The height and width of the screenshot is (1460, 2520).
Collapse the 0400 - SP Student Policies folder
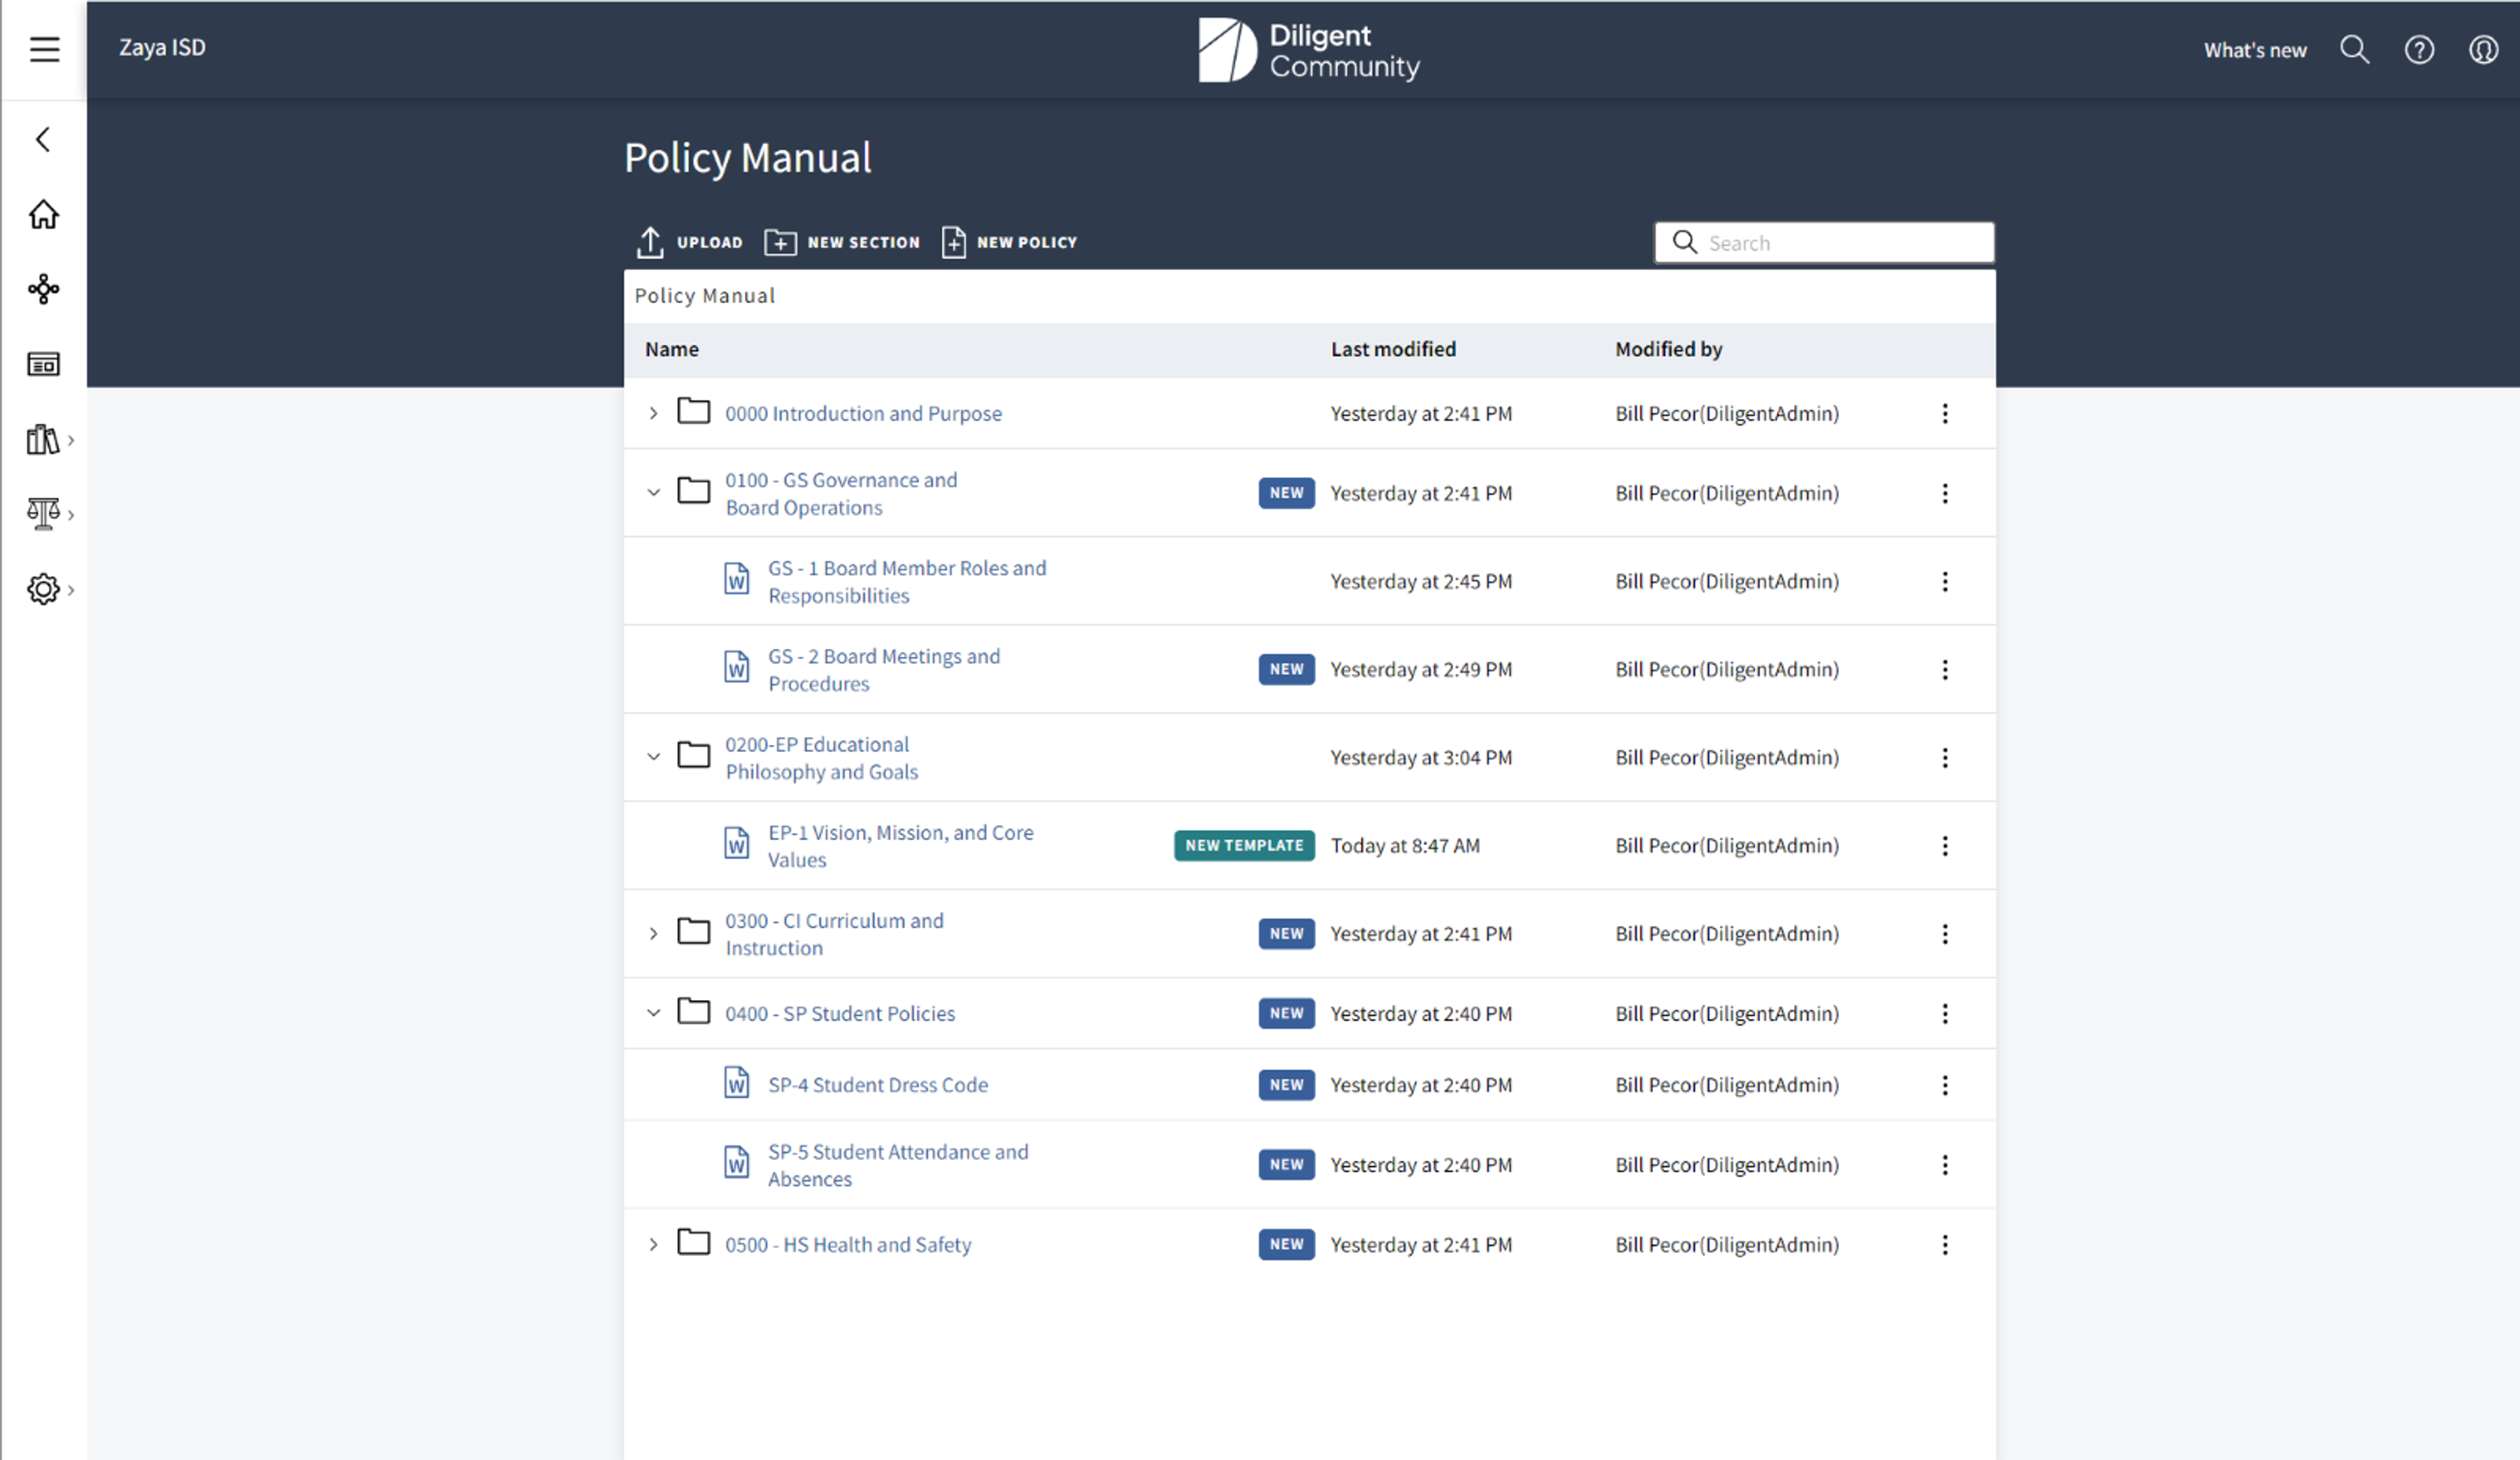pyautogui.click(x=653, y=1013)
